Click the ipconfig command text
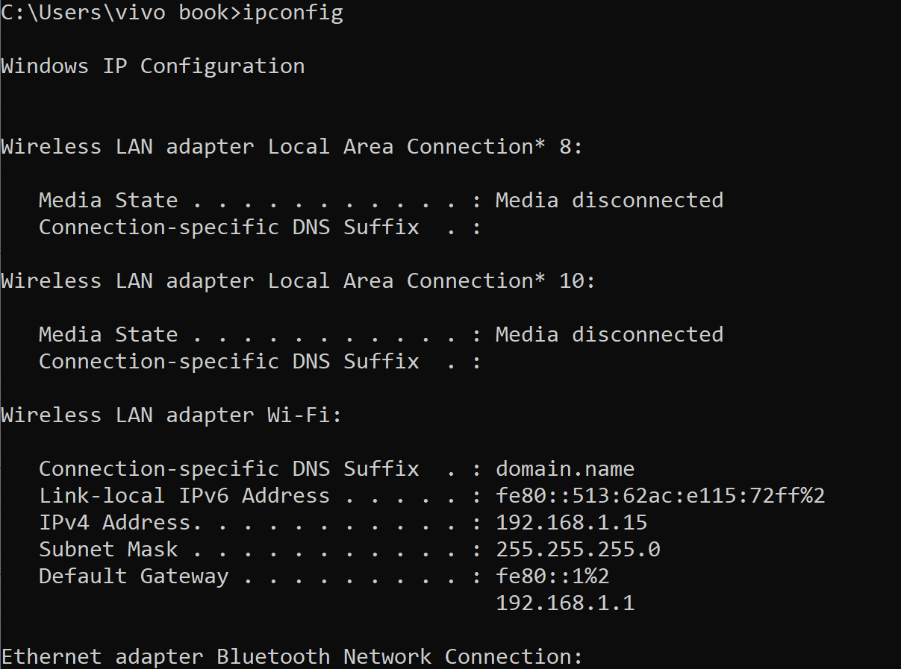The width and height of the screenshot is (901, 669). (x=293, y=14)
